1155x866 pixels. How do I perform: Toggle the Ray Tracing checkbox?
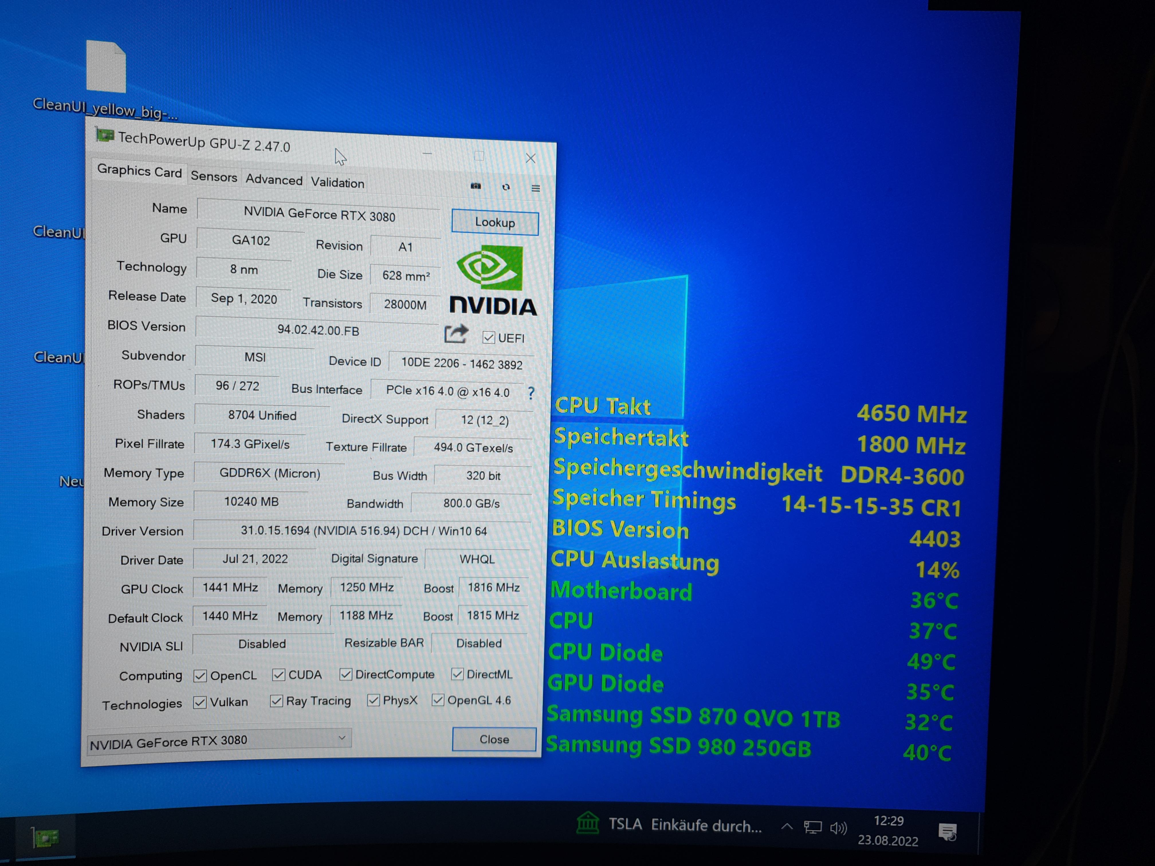tap(276, 701)
